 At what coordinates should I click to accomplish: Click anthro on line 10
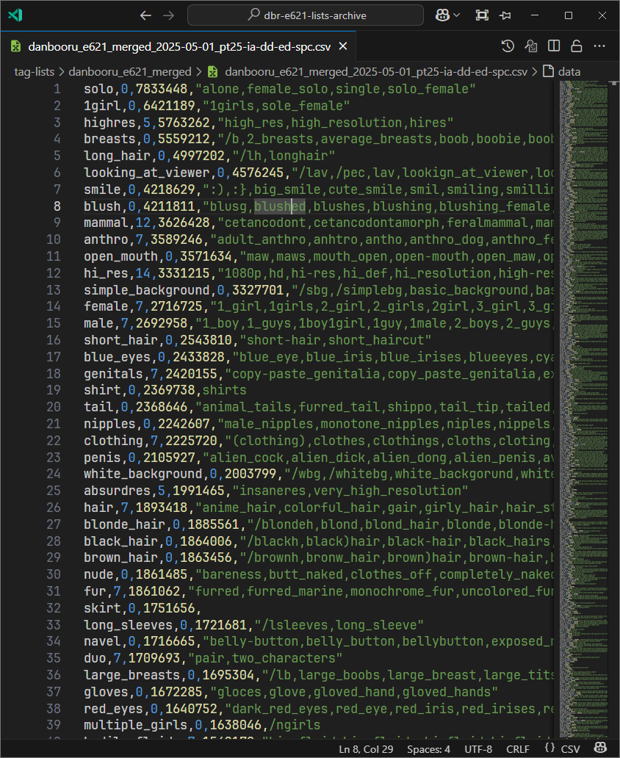coord(106,239)
